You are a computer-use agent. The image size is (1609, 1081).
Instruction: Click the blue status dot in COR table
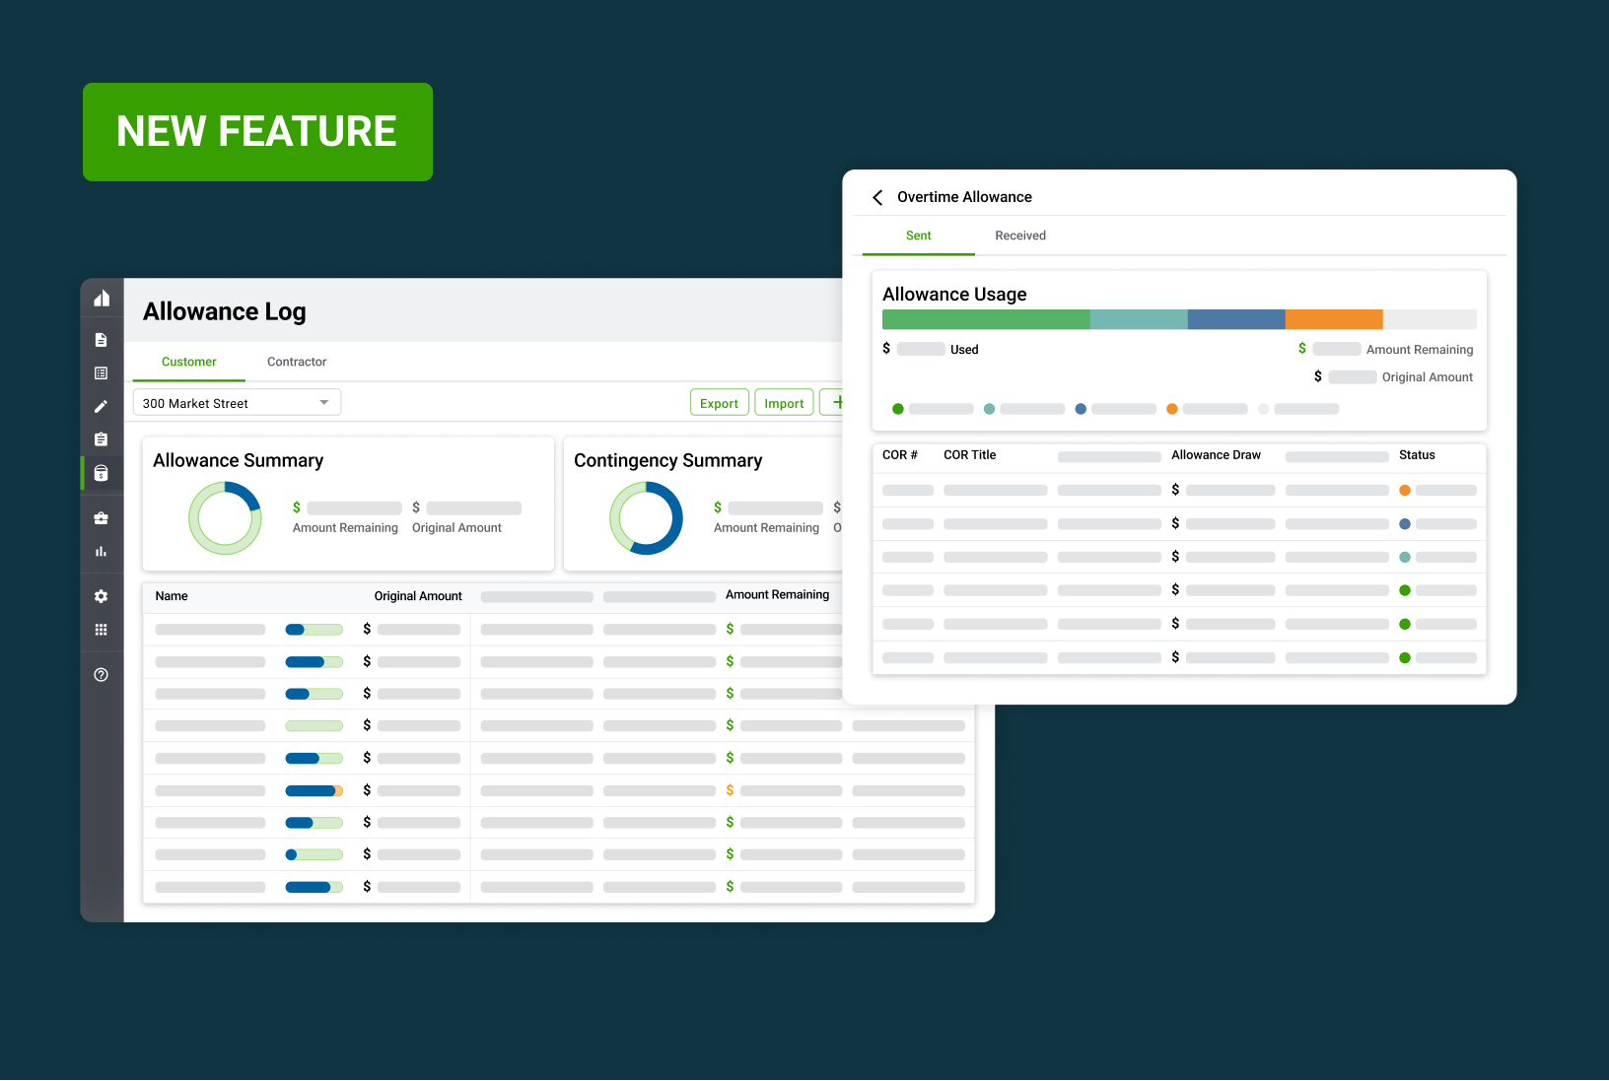click(x=1405, y=524)
